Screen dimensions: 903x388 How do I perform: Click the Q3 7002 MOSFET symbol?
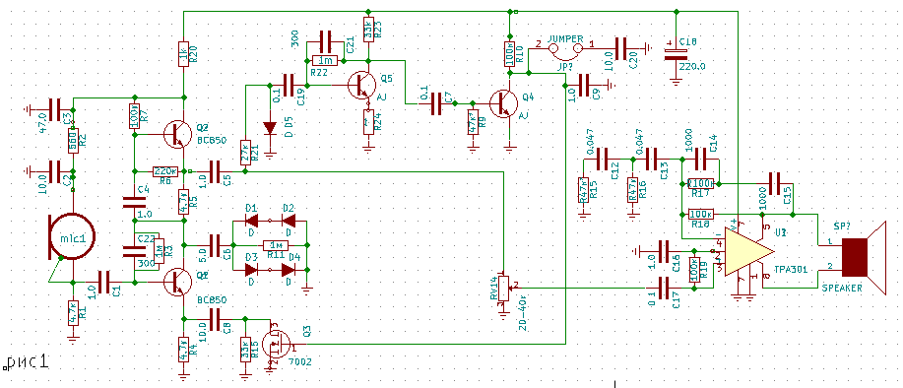[275, 345]
